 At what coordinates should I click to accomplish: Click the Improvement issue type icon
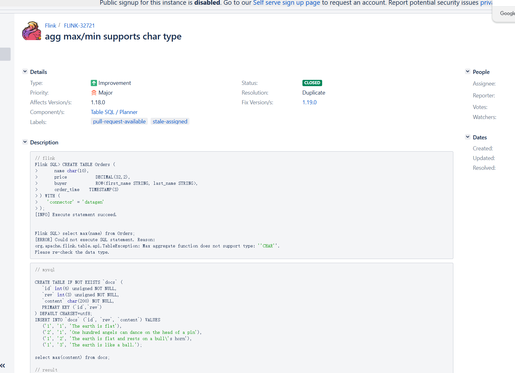click(x=94, y=83)
